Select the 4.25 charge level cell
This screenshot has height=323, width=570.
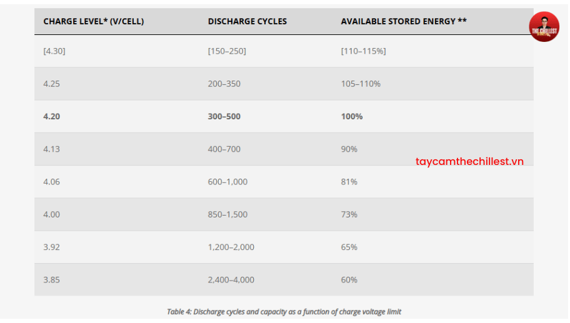52,84
